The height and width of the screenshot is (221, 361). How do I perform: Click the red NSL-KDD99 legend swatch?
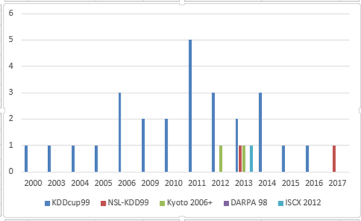(103, 203)
